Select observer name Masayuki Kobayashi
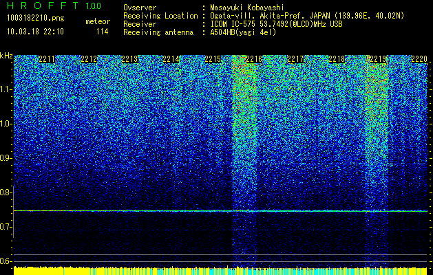This screenshot has height=275, width=433. click(x=247, y=8)
